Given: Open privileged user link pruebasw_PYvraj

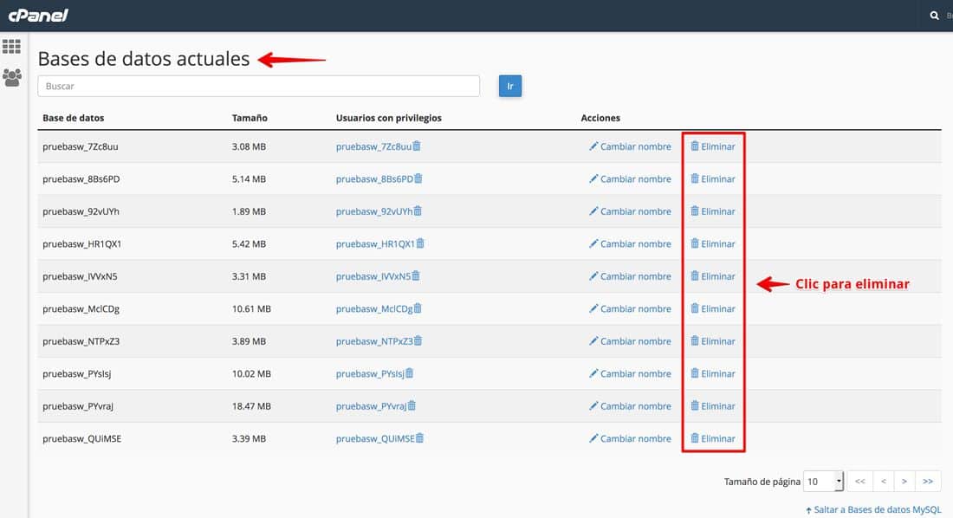Looking at the screenshot, I should 371,406.
